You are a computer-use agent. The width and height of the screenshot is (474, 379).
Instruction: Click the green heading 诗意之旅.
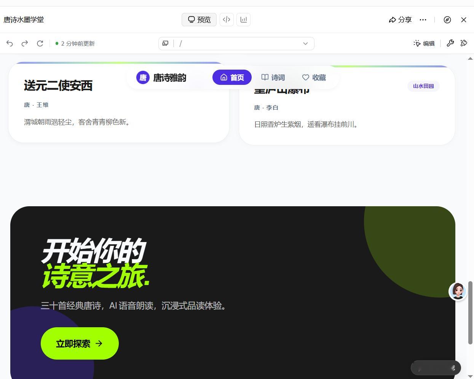tap(95, 275)
